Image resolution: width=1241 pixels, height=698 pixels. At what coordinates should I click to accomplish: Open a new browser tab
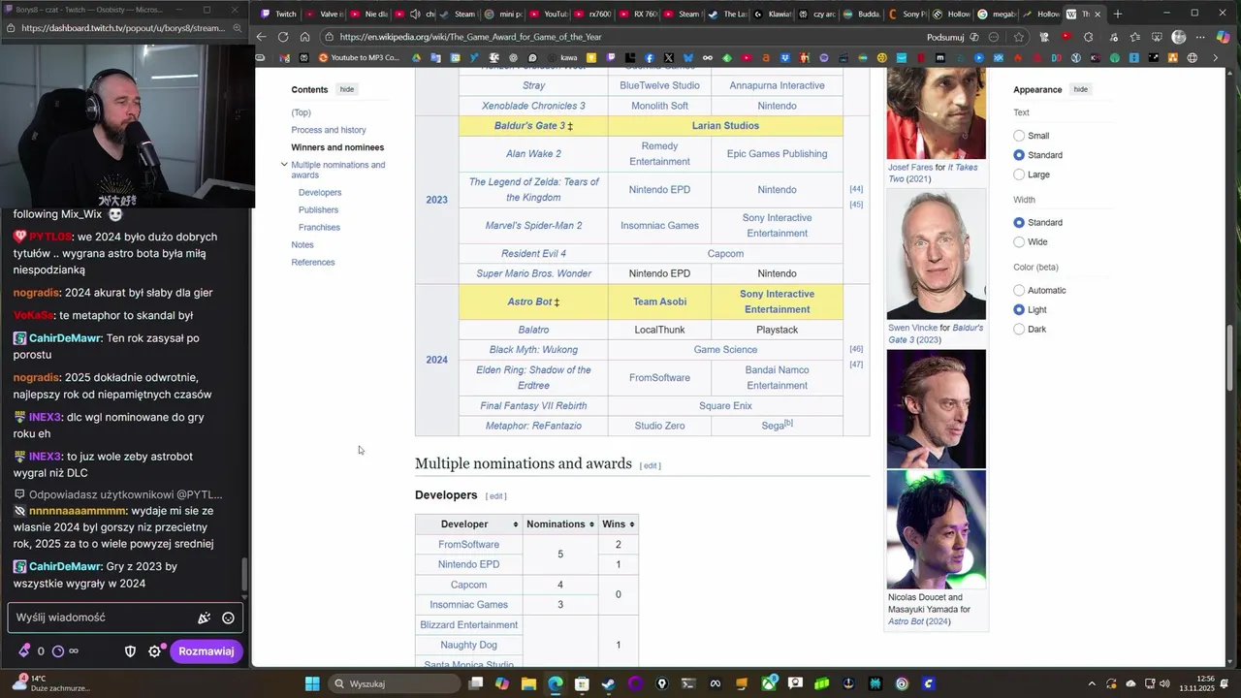1118,14
